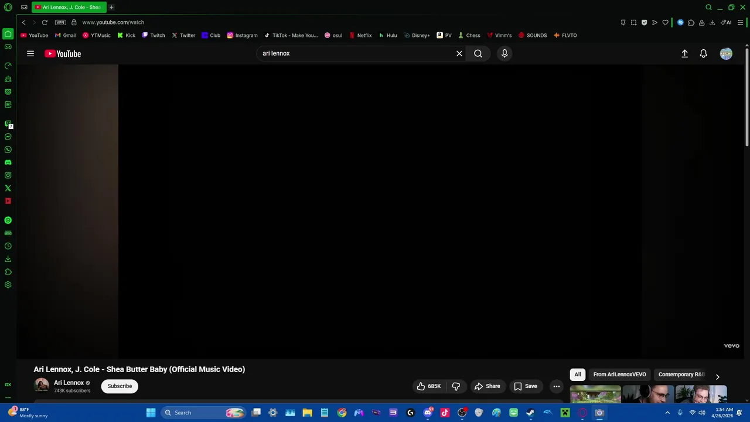Clear the search box with the X
Screen dimensions: 750x422
coord(459,53)
